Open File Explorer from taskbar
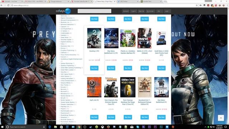The width and height of the screenshot is (229, 129). (x=55, y=127)
